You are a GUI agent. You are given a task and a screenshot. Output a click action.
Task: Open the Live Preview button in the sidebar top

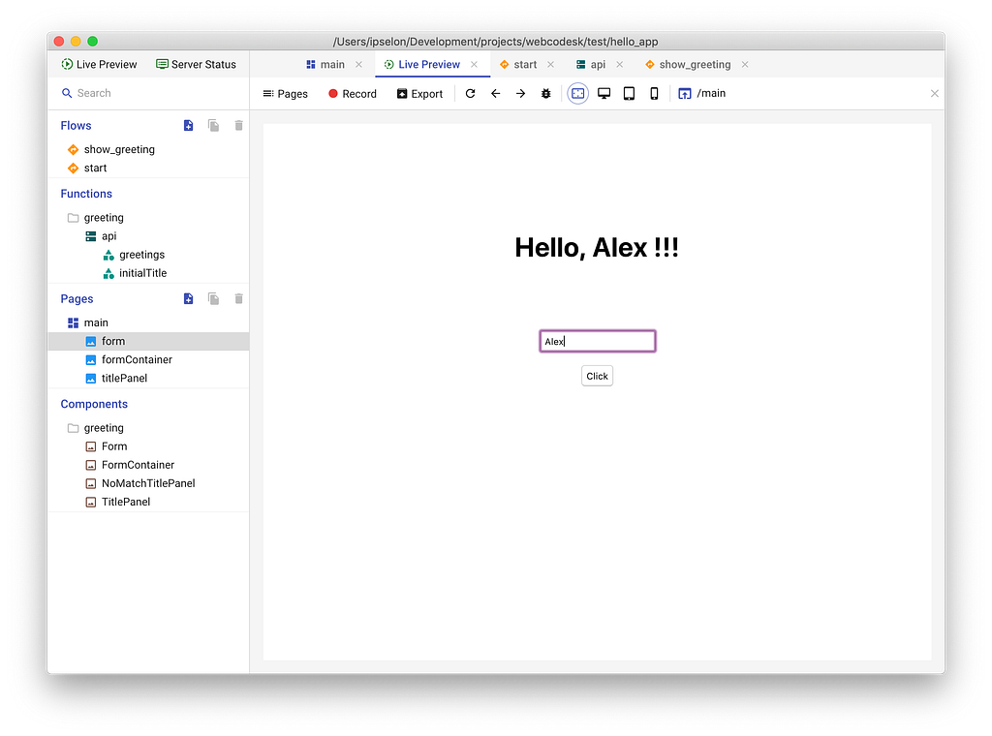click(x=100, y=65)
